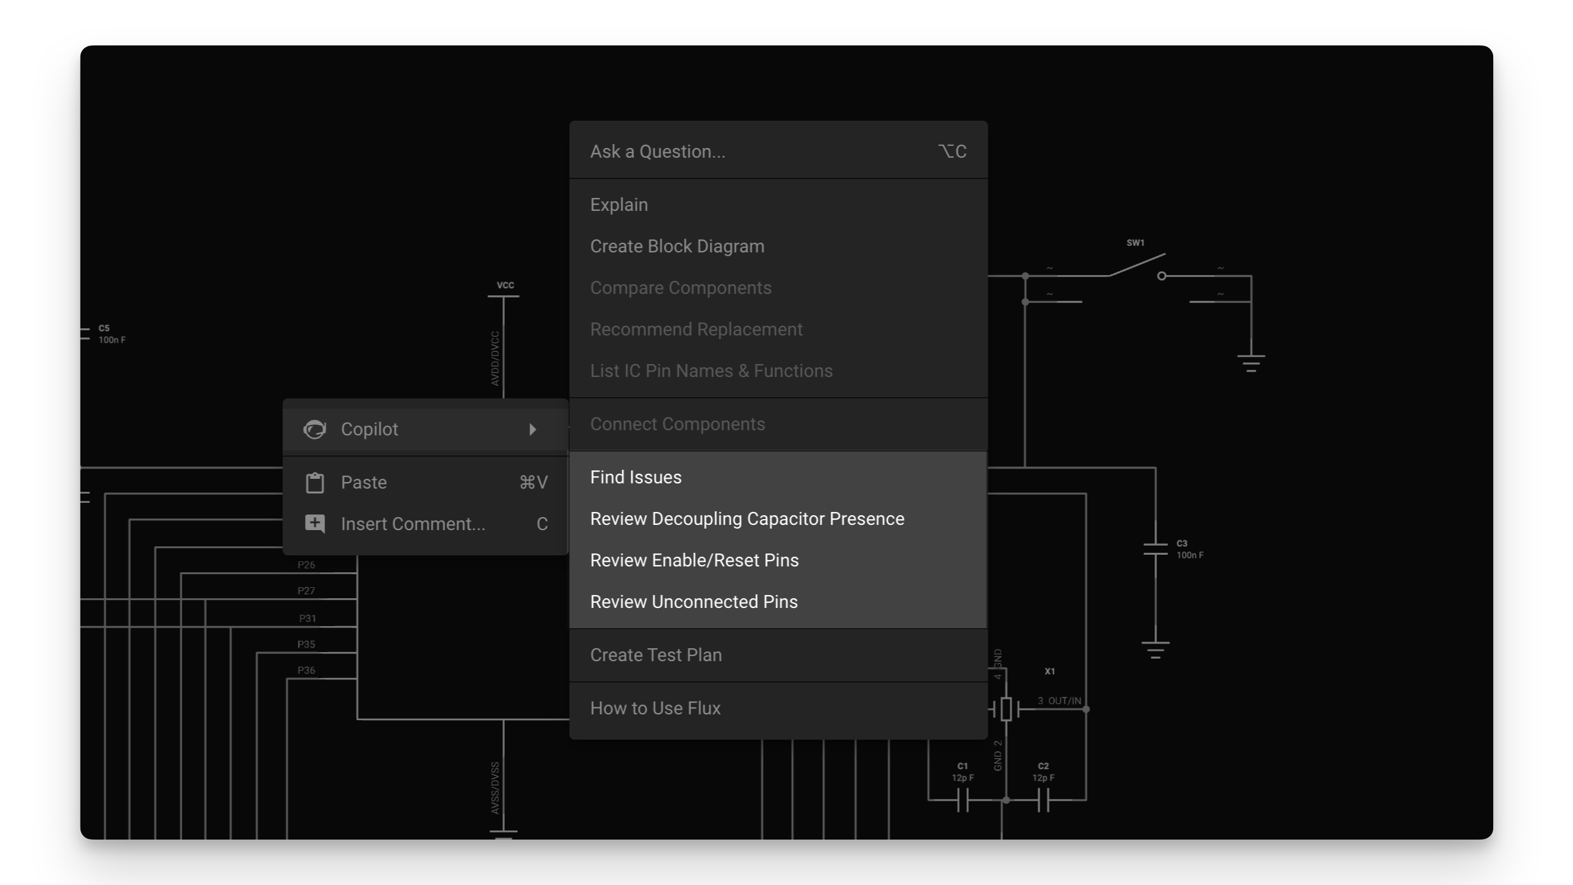The image size is (1573, 885).
Task: Choose List IC Pin Names & Functions
Action: 711,370
